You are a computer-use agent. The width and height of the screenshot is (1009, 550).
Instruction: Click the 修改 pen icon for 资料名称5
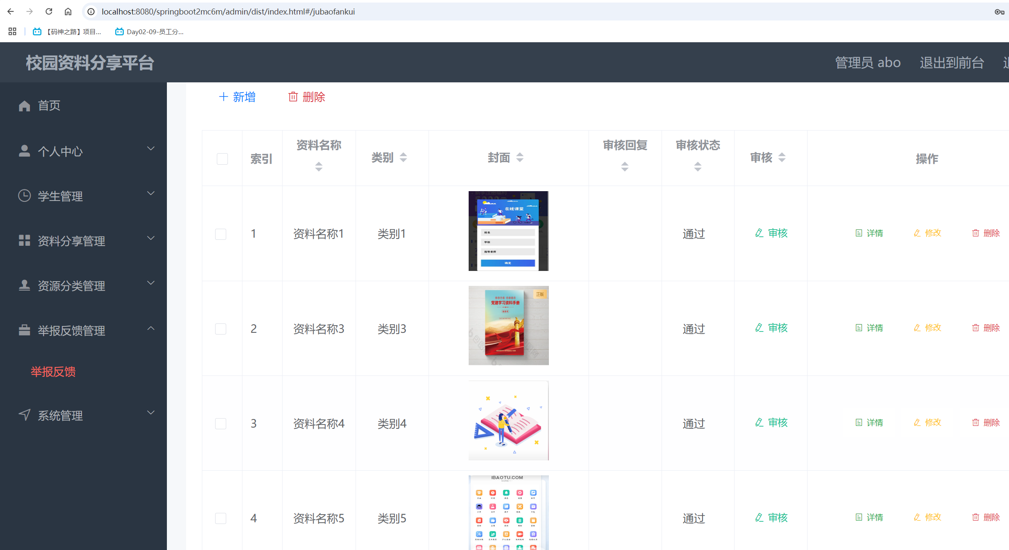[917, 517]
